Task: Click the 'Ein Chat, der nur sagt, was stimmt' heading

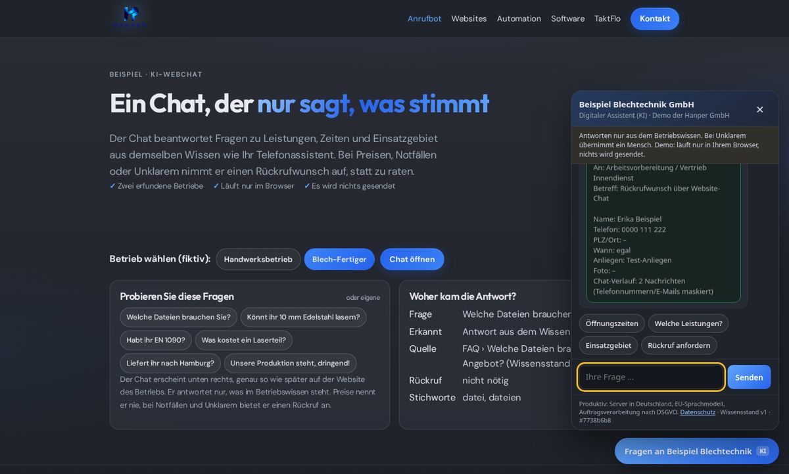Action: coord(299,103)
